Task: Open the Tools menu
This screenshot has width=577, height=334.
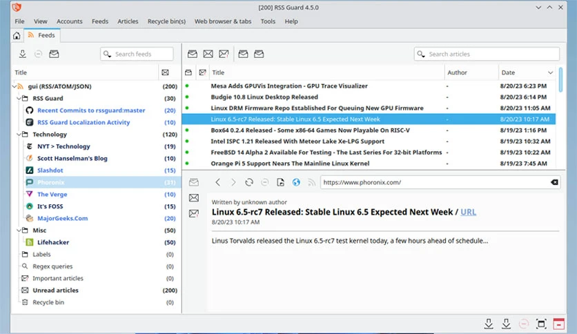Action: [268, 21]
